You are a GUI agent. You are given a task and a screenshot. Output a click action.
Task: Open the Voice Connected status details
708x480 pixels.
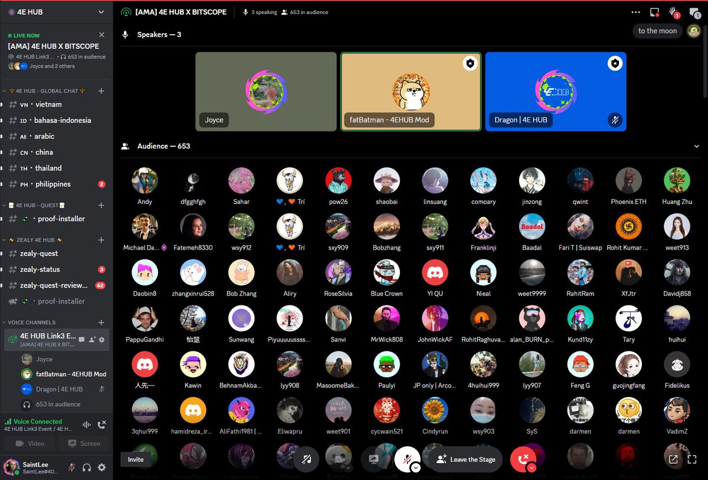[38, 422]
